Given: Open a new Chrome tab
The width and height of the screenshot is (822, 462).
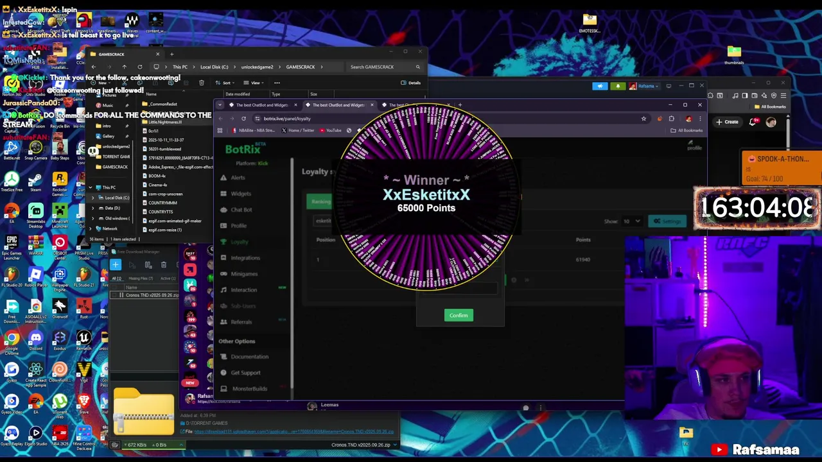Looking at the screenshot, I should [x=460, y=105].
